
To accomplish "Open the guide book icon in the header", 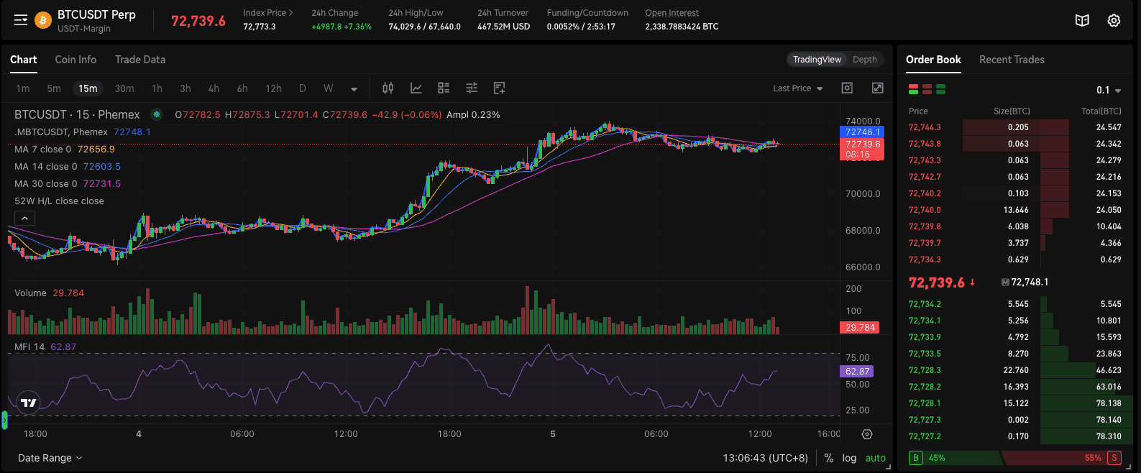I will pyautogui.click(x=1082, y=20).
